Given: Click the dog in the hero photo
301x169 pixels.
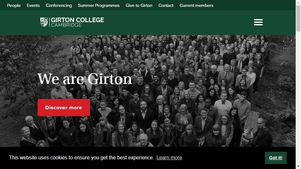Looking at the screenshot, I should (x=248, y=137).
